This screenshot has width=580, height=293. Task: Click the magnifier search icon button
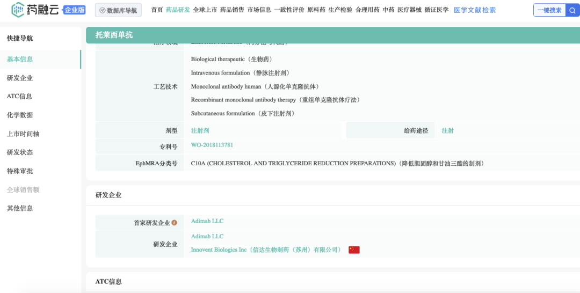(x=572, y=10)
